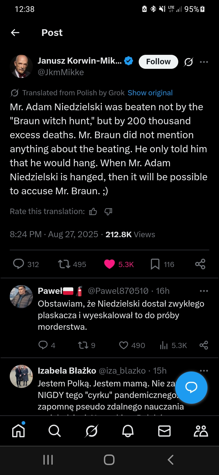Open the Notifications bell tab
219x475 pixels.
[128, 431]
